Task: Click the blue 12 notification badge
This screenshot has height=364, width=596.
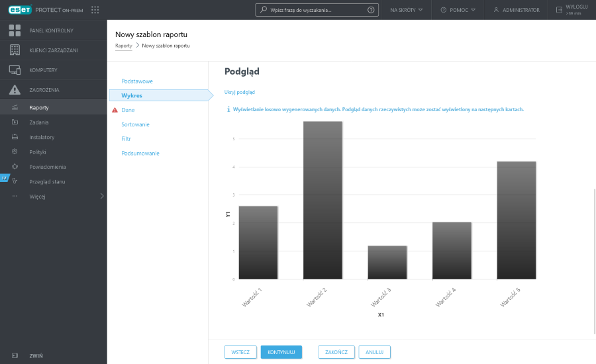Action: [4, 178]
